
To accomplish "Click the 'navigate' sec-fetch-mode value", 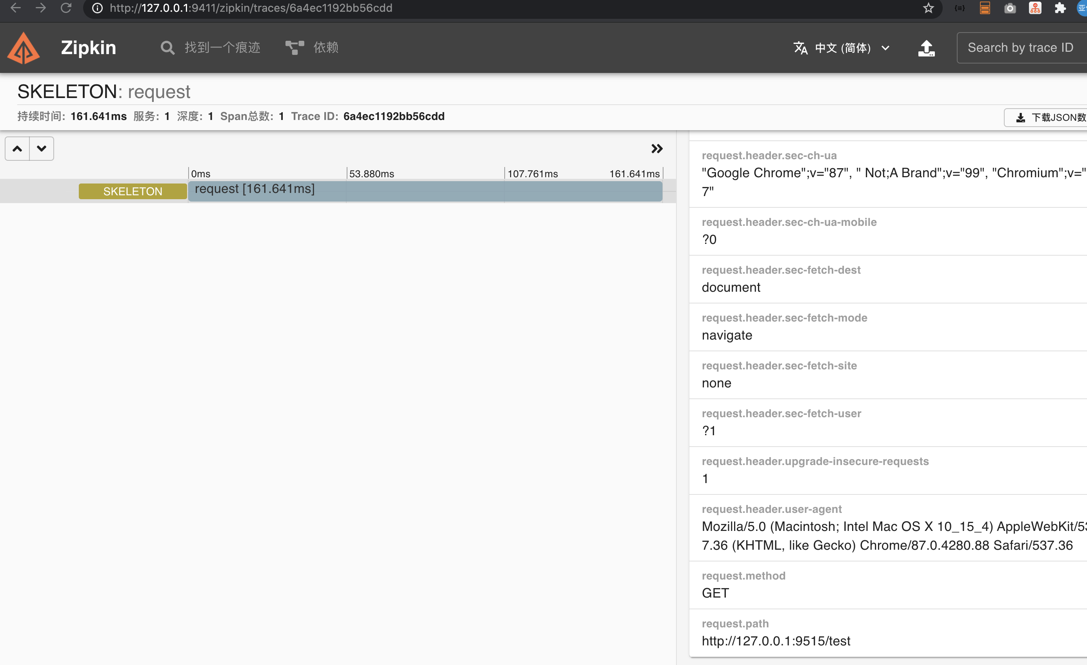I will [727, 336].
